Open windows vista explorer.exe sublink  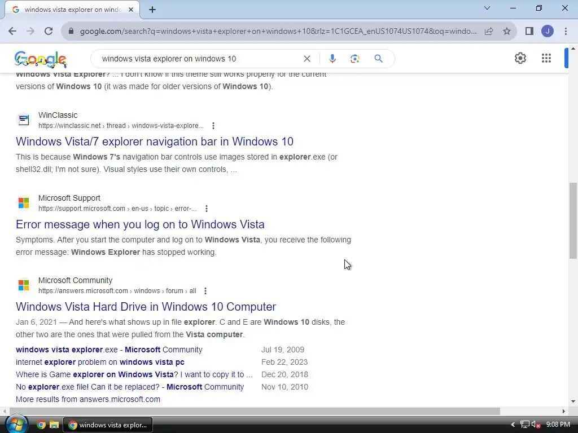pyautogui.click(x=109, y=350)
